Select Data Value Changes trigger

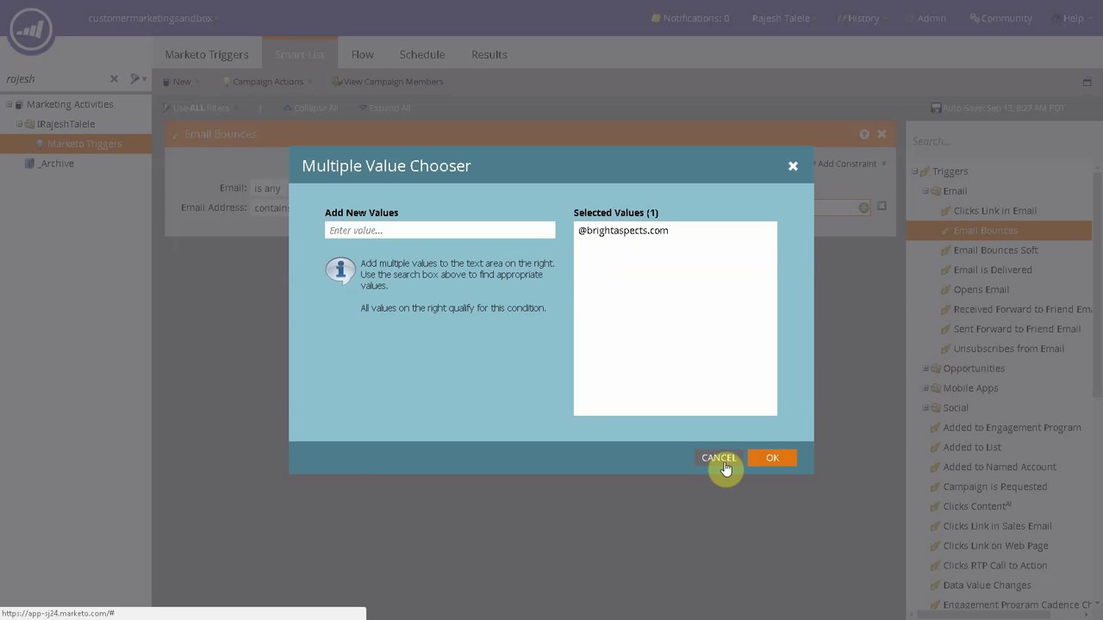[x=987, y=586]
